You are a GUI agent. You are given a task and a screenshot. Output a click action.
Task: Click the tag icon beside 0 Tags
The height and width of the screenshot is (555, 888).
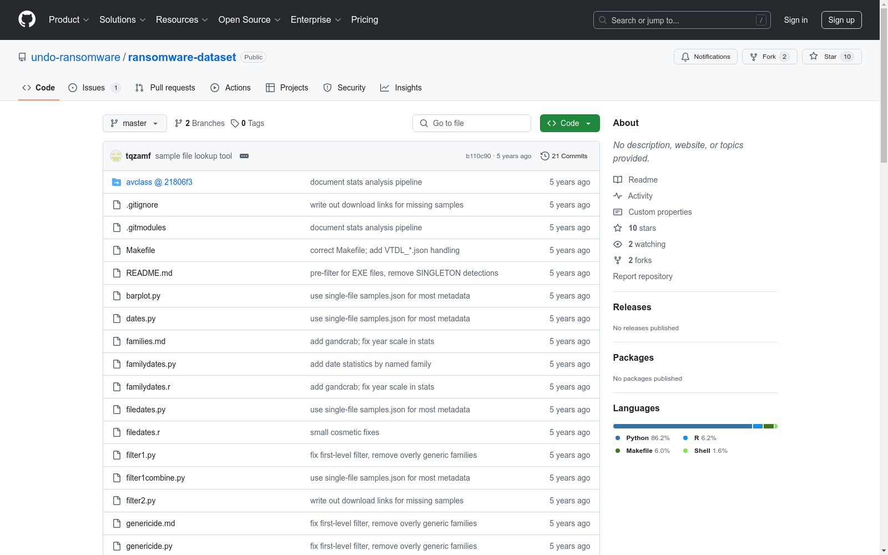coord(235,123)
